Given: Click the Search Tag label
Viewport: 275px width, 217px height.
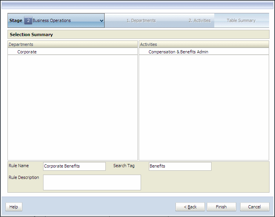Looking at the screenshot, I should pos(124,166).
